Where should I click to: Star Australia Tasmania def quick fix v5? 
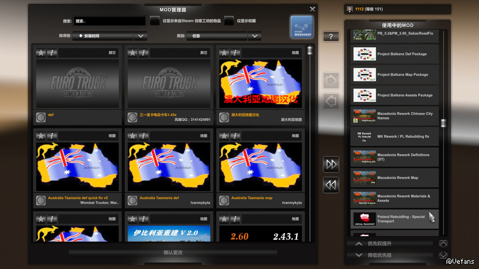tap(41, 136)
